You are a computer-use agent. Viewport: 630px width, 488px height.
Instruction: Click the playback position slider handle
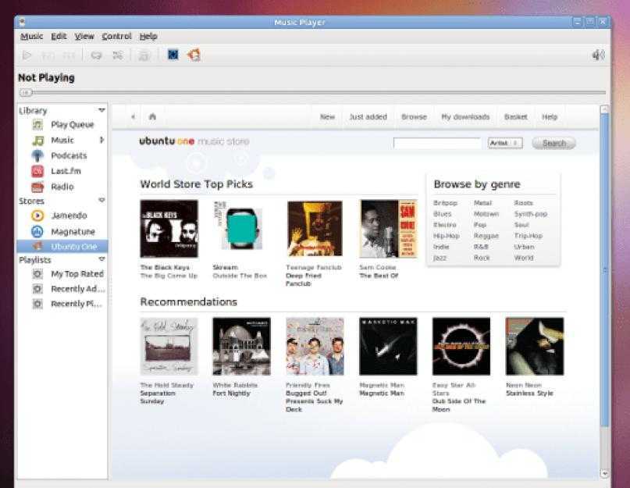point(26,93)
